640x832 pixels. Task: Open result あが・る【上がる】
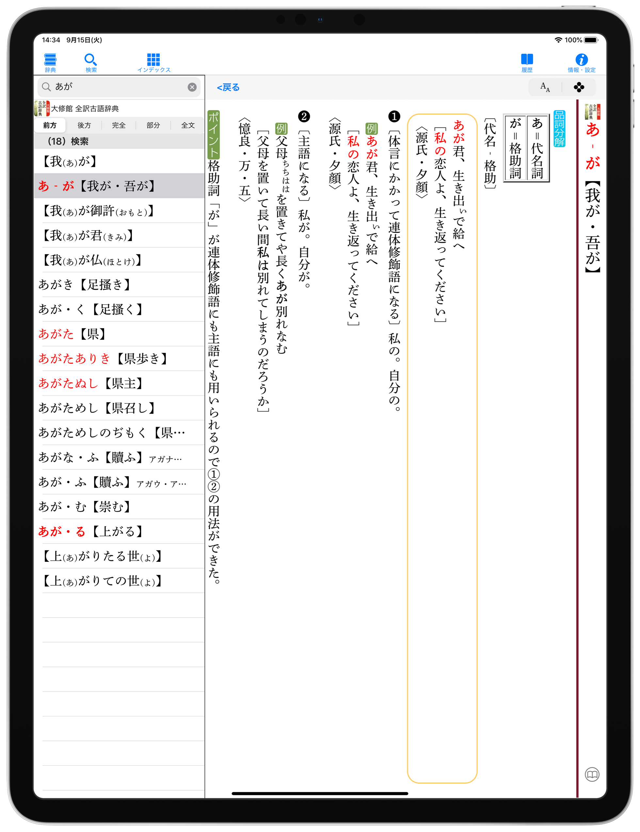(119, 531)
